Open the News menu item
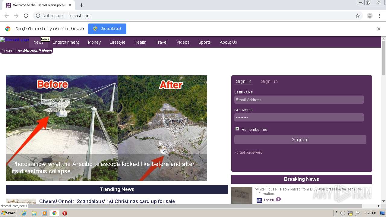 38,42
